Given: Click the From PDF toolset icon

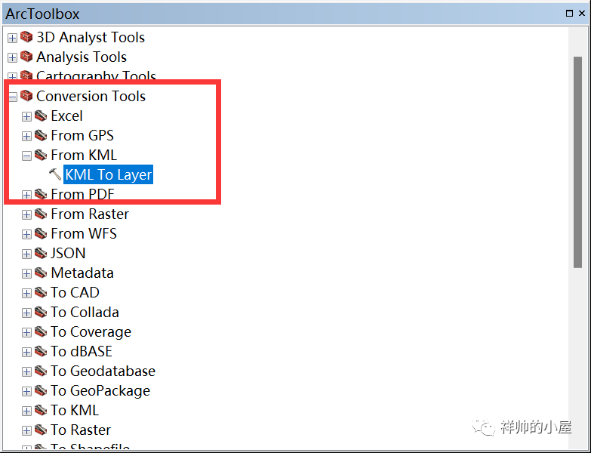Looking at the screenshot, I should tap(41, 194).
